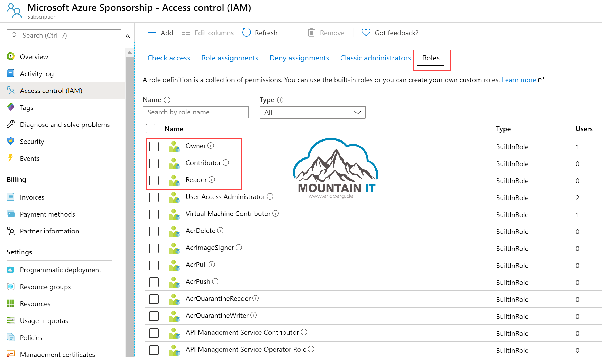Open the Tags icon in sidebar
The image size is (602, 357).
pos(10,107)
